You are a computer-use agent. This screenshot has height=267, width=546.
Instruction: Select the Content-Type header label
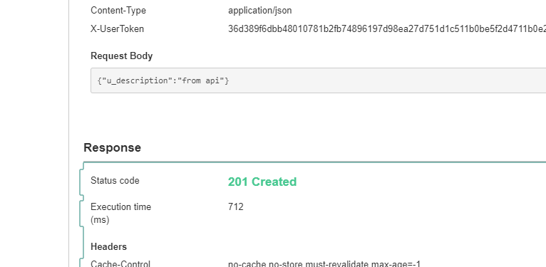coord(118,11)
